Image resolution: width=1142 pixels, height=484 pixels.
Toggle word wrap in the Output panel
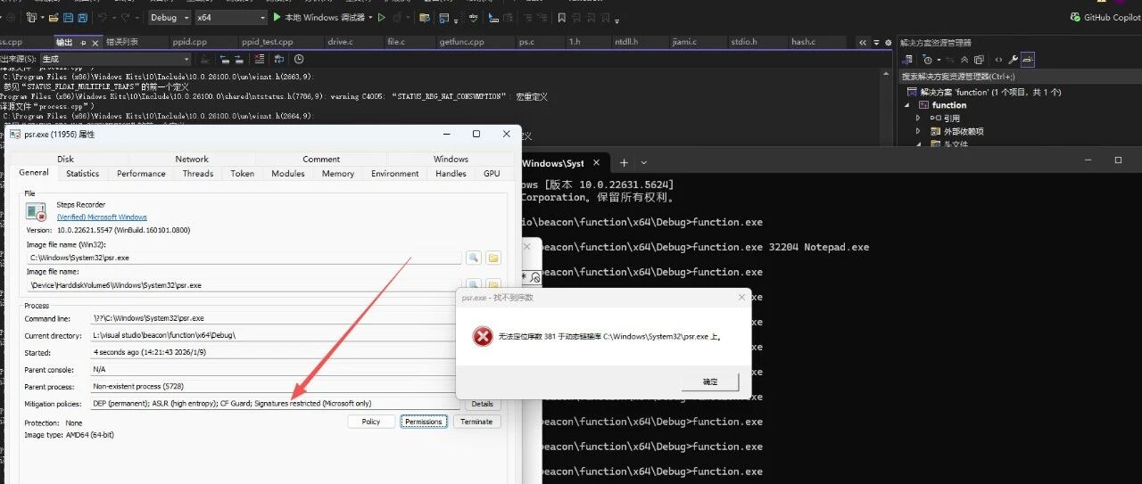click(277, 59)
